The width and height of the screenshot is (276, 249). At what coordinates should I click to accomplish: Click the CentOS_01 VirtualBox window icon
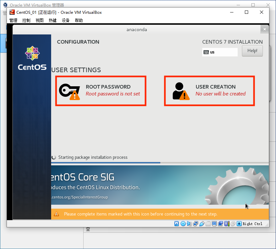[12, 12]
